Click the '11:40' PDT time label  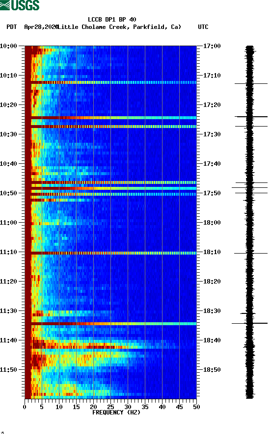[8, 340]
